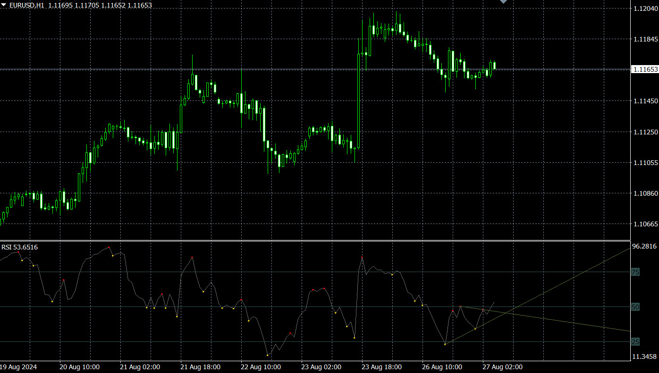This screenshot has width=659, height=373.
Task: Click the RSI level label 75
Action: [635, 272]
